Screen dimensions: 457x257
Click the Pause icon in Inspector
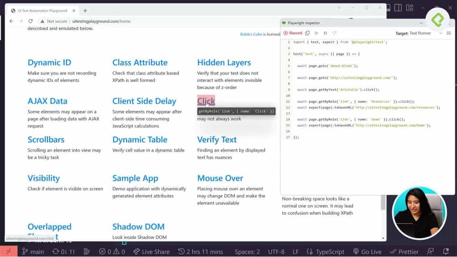pyautogui.click(x=325, y=33)
